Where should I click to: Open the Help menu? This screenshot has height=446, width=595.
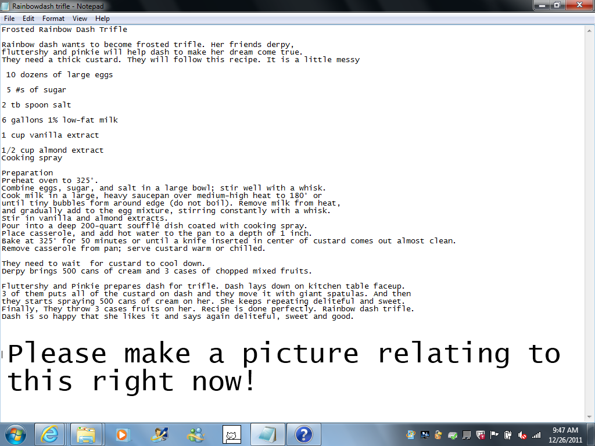point(102,18)
